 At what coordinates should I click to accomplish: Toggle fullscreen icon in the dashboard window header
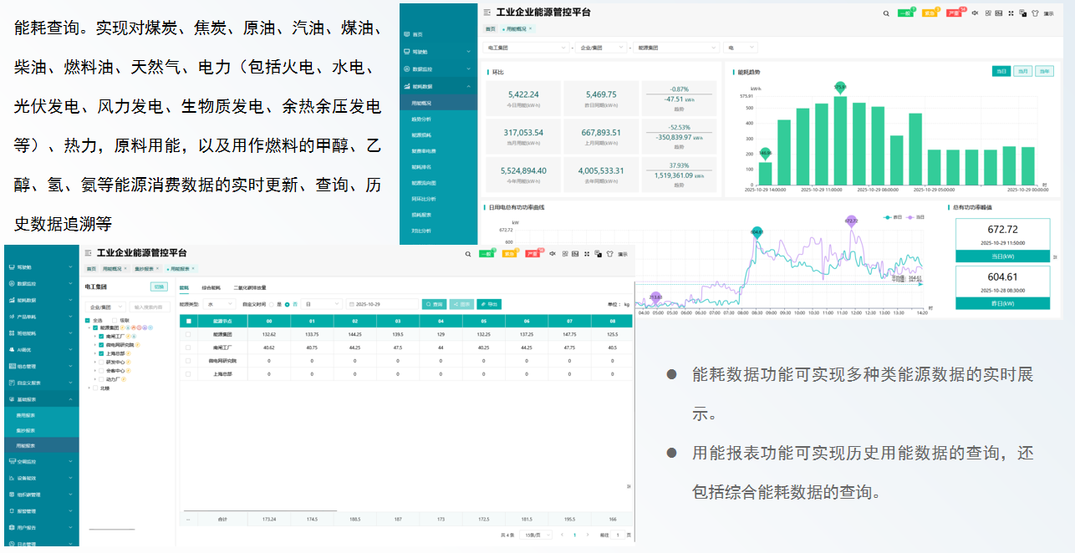pyautogui.click(x=1011, y=13)
